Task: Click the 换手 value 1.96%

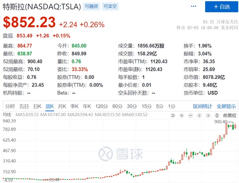Action: (x=205, y=46)
